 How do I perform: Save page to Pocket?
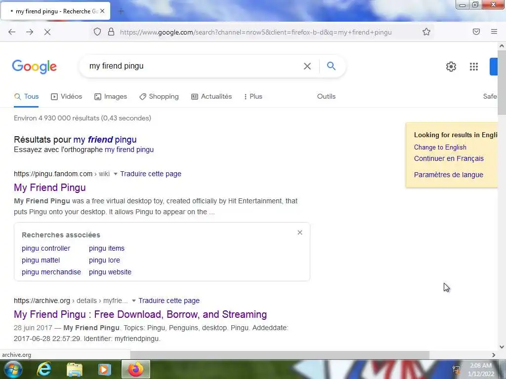tap(476, 32)
